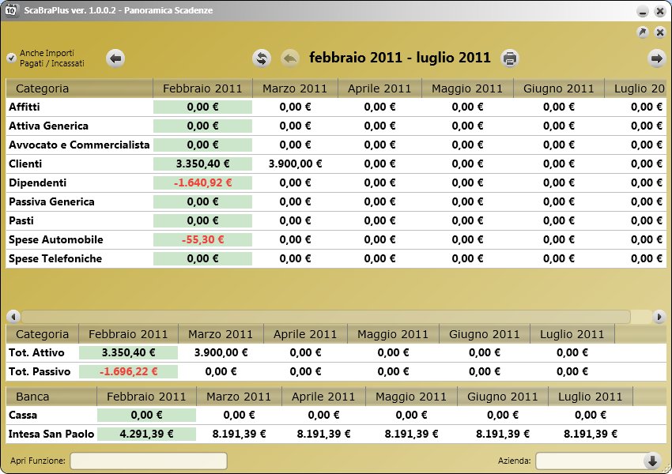
Task: Click Intesa San Paolo Luglio balance 8.191,39 €
Action: [x=591, y=434]
